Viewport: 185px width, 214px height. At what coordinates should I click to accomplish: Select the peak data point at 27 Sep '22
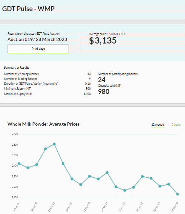coord(54,144)
